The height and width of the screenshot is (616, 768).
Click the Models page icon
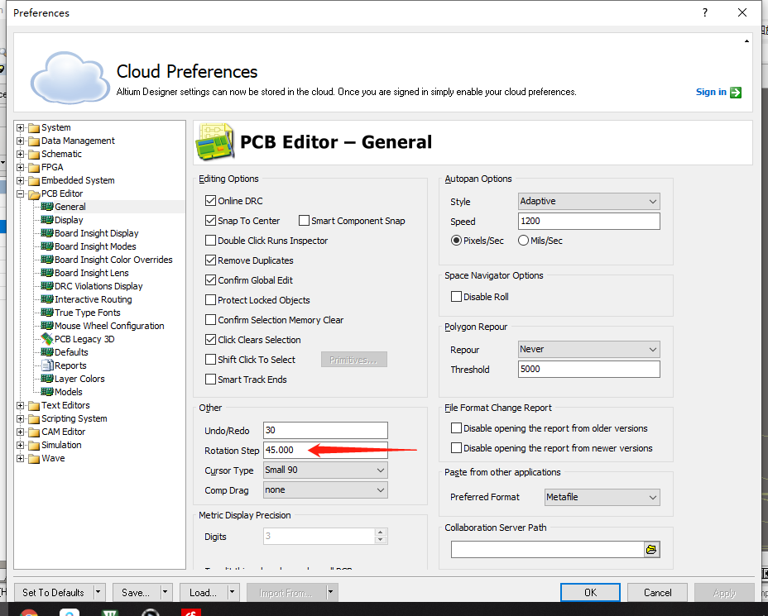(x=47, y=391)
